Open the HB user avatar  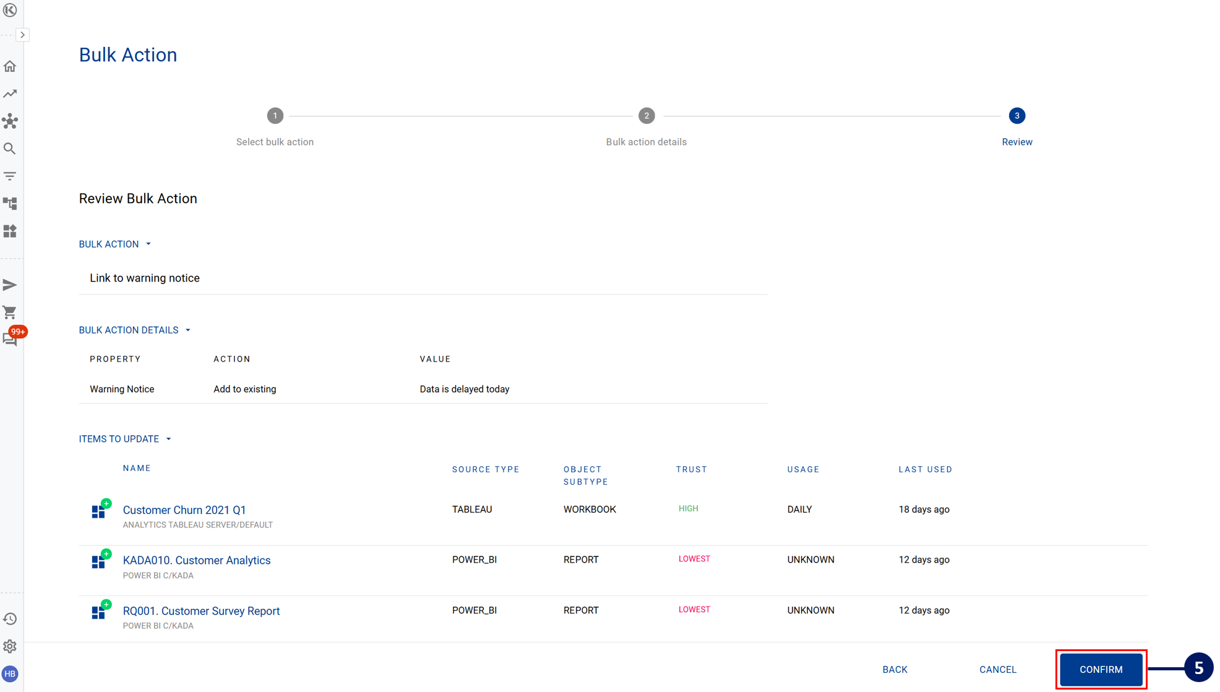pos(10,674)
